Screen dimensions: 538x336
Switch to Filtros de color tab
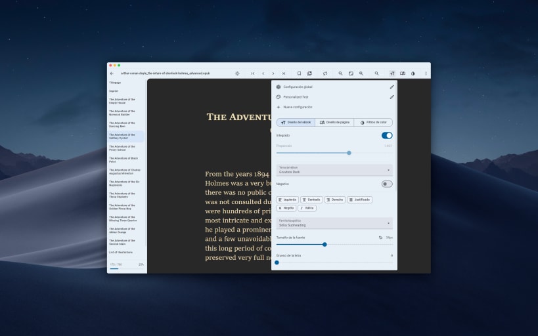pyautogui.click(x=373, y=123)
